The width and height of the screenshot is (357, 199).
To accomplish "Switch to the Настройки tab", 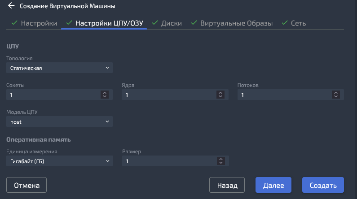I will (x=39, y=23).
